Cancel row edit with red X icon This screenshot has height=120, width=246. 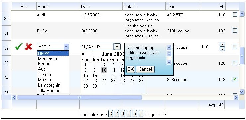29,47
